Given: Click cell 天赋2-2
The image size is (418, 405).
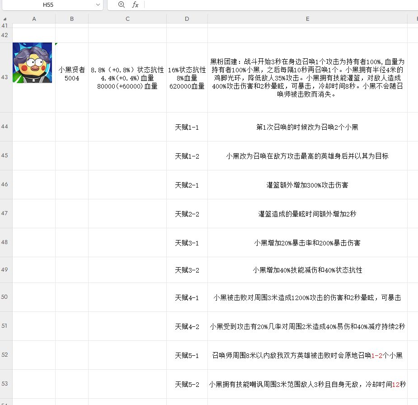Looking at the screenshot, I should (187, 213).
